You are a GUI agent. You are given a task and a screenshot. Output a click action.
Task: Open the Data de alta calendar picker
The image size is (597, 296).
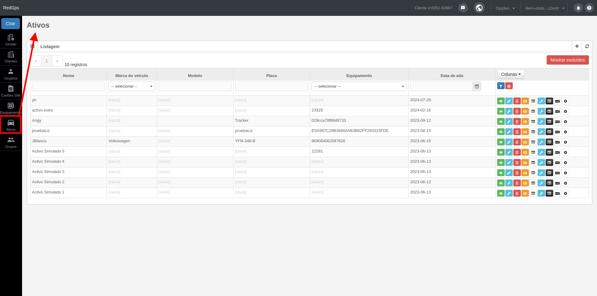(477, 86)
